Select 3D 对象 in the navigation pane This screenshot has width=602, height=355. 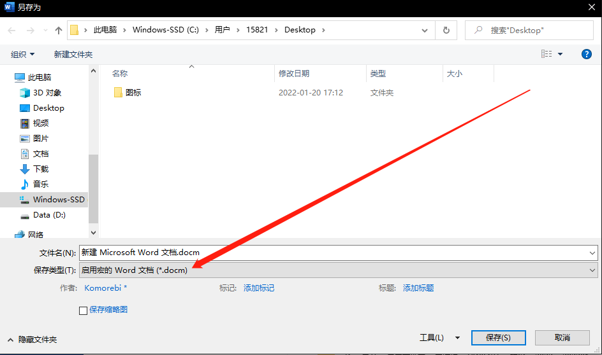coord(47,92)
